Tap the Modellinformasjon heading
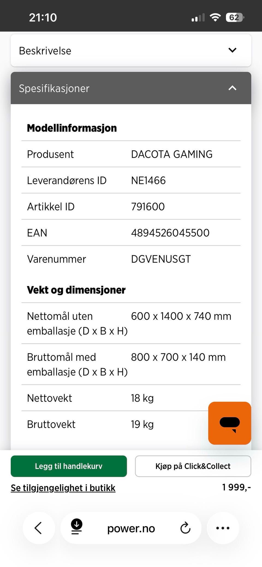This screenshot has width=262, height=567. tap(72, 128)
